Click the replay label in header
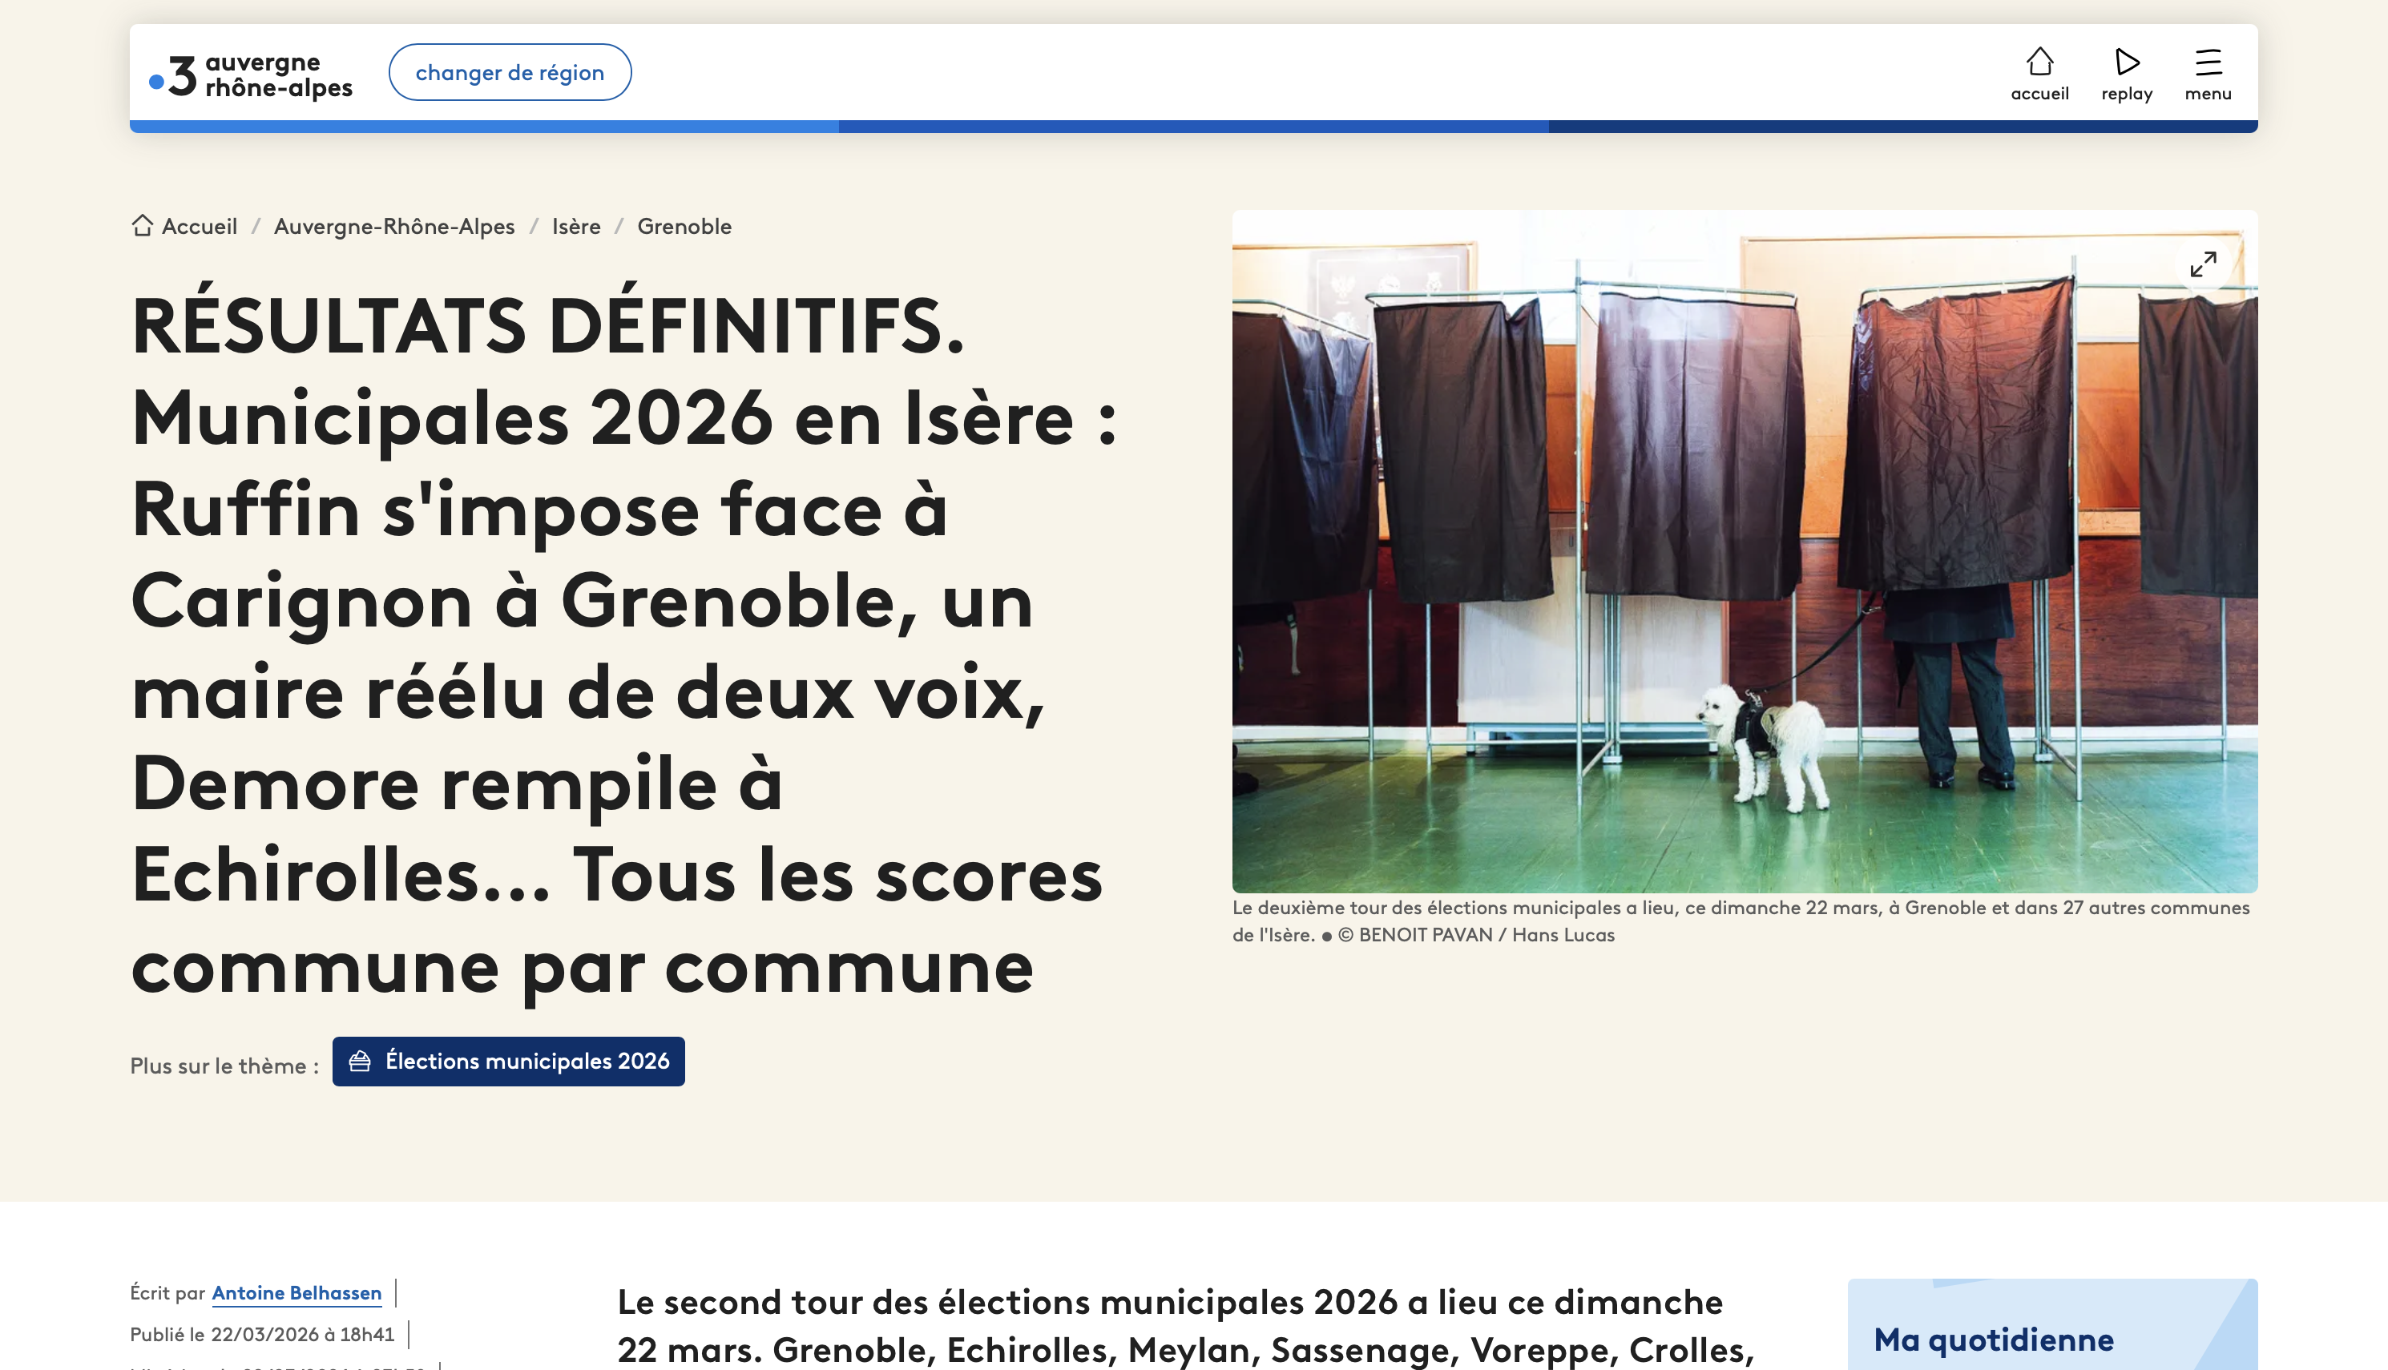 [x=2127, y=94]
